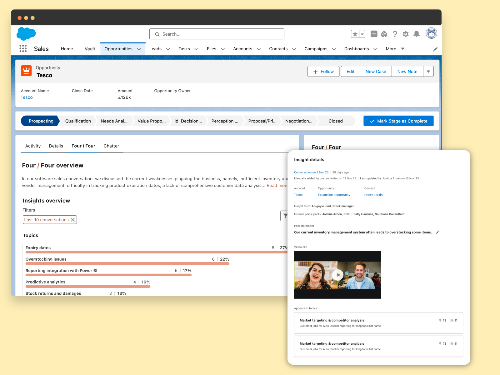Screen dimensions: 500x375
Task: Open the Expansion opportunity link
Action: 334,195
